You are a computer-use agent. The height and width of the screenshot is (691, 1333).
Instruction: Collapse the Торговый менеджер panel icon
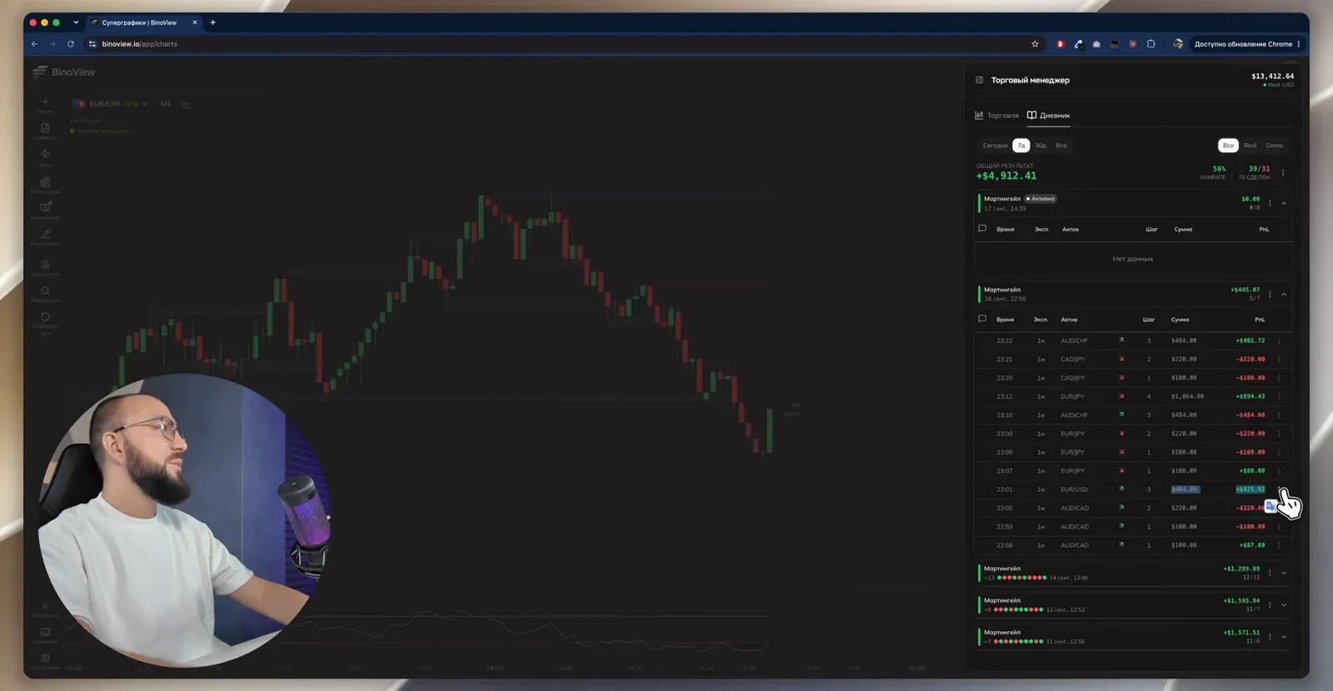coord(979,80)
